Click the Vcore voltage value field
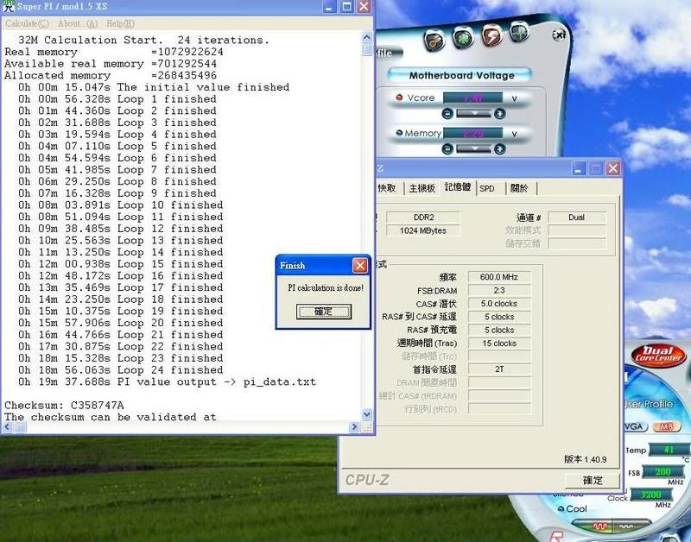691x542 pixels. (x=472, y=98)
